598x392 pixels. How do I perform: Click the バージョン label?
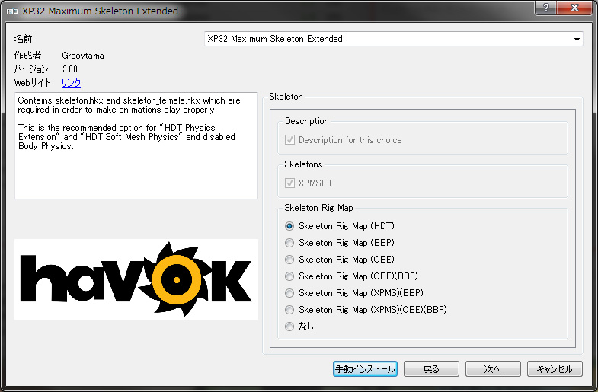click(31, 69)
